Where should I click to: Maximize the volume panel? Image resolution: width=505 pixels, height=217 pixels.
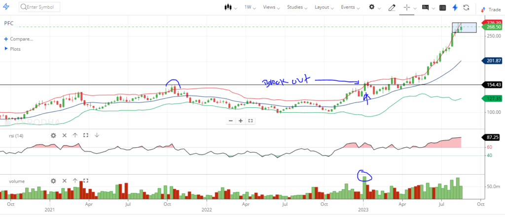86,181
